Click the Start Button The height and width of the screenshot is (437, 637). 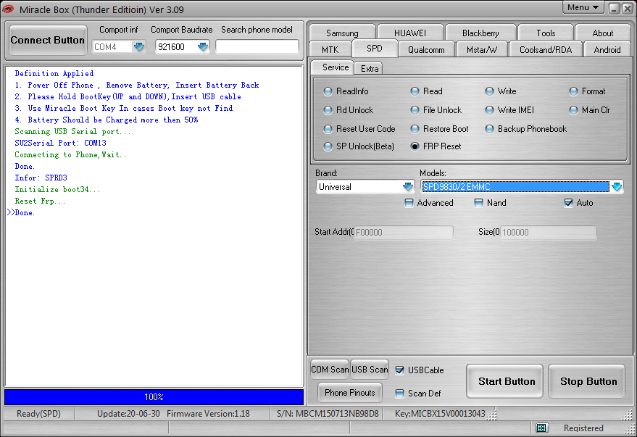tap(505, 381)
